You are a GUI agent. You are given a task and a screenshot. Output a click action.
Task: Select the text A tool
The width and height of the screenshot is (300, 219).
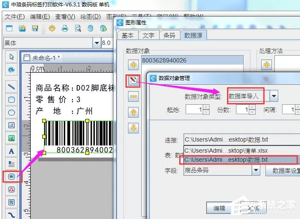[x=12, y=151]
